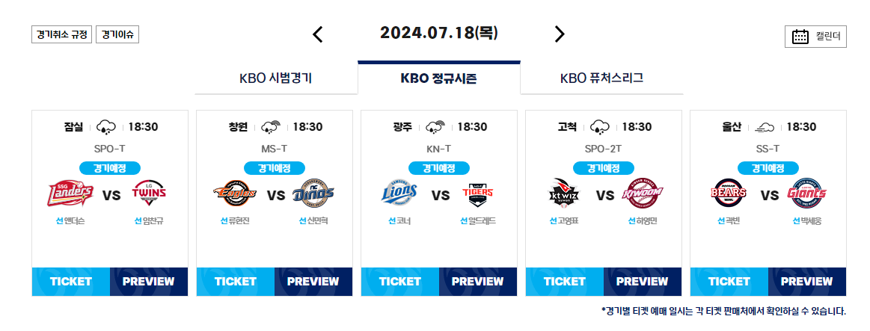This screenshot has height=331, width=870.
Task: Click the 경기이슈 button
Action: coord(117,34)
